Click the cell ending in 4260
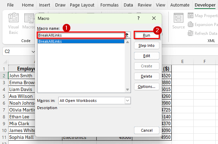Viewport: 218px width, 144px height. point(167,96)
